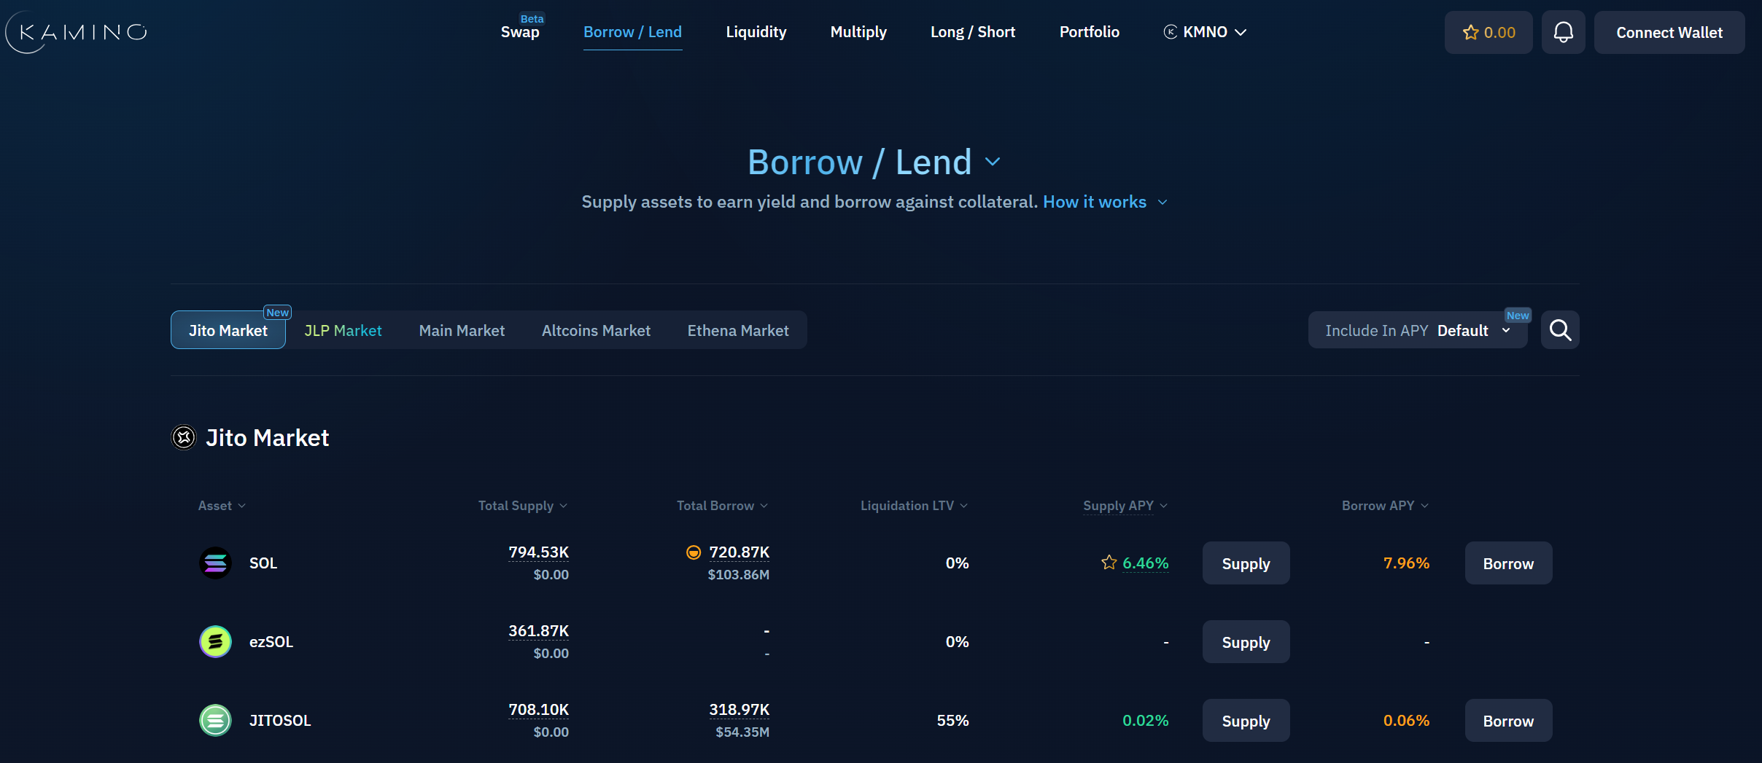The image size is (1762, 763).
Task: Sort by Total Supply column
Action: pos(523,506)
